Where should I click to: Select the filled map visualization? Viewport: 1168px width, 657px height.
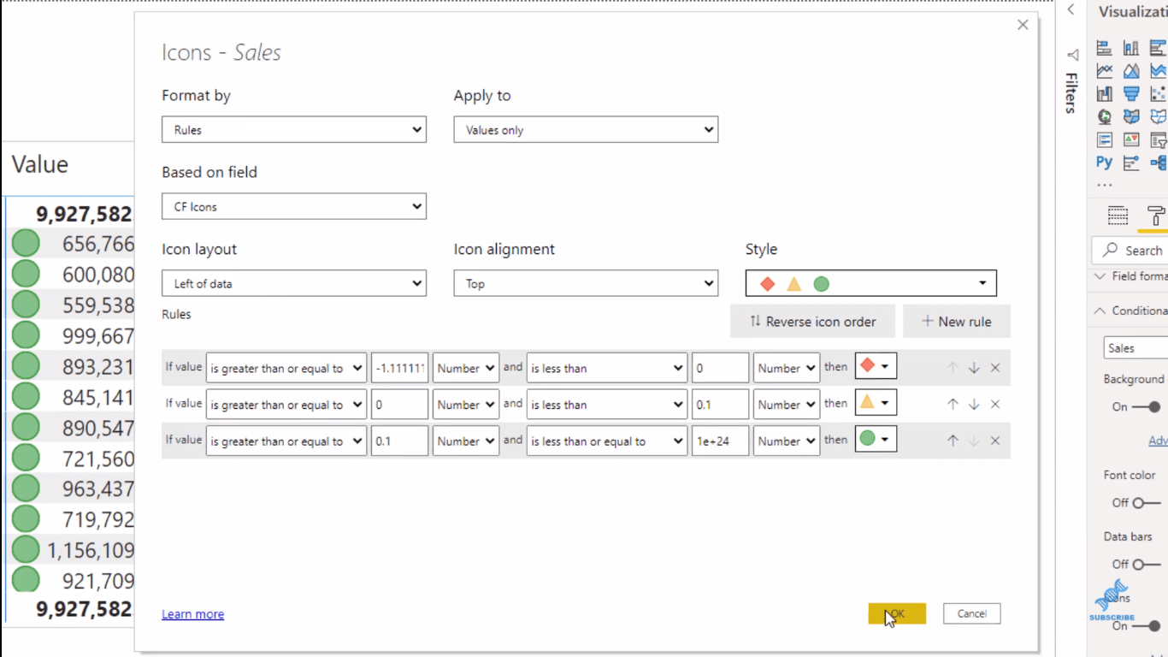(1131, 117)
